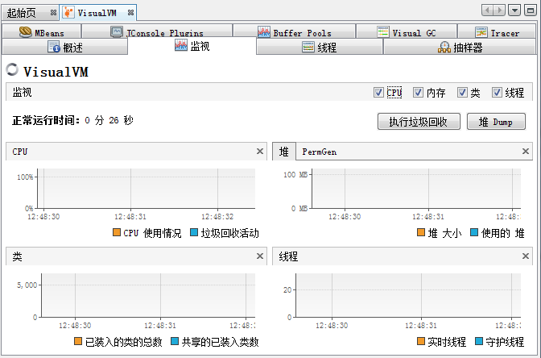Click the CPU panel title

coord(19,152)
